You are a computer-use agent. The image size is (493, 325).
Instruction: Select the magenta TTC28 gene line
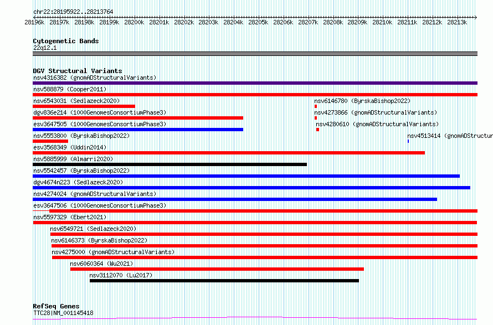[255, 318]
